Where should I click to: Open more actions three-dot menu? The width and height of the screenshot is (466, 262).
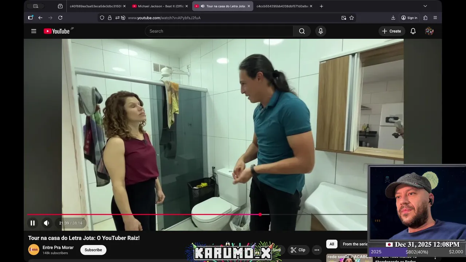click(x=317, y=250)
